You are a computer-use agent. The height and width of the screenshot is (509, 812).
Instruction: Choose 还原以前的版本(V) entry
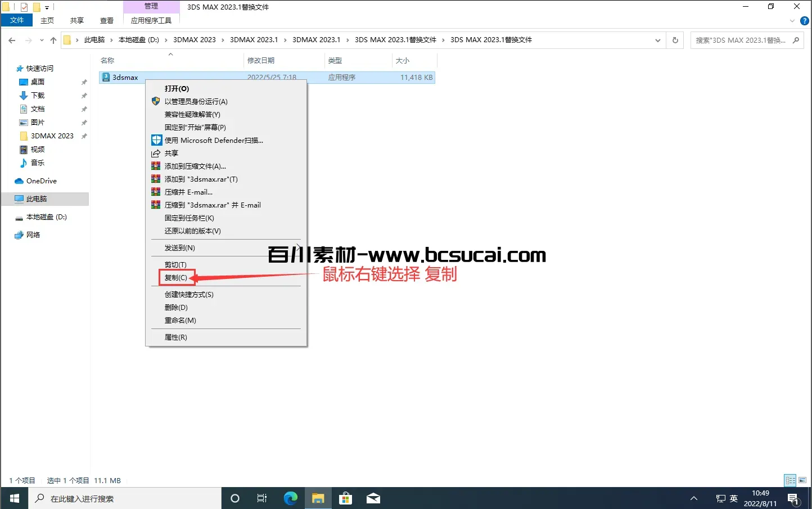point(226,231)
